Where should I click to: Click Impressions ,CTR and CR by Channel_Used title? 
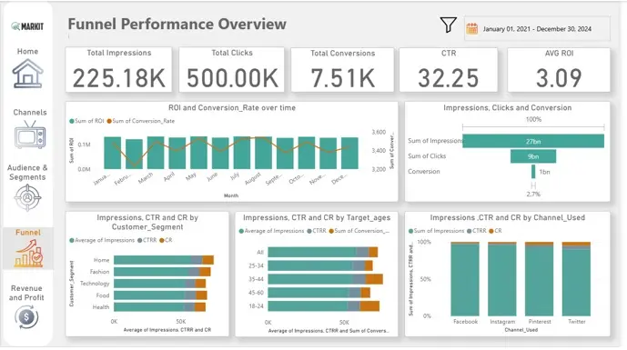pyautogui.click(x=508, y=218)
